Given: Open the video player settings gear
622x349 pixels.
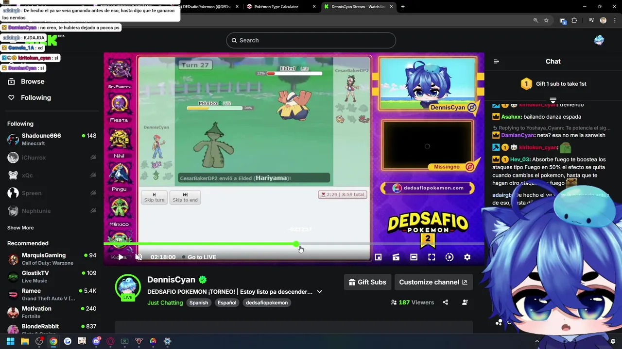Looking at the screenshot, I should [x=467, y=257].
